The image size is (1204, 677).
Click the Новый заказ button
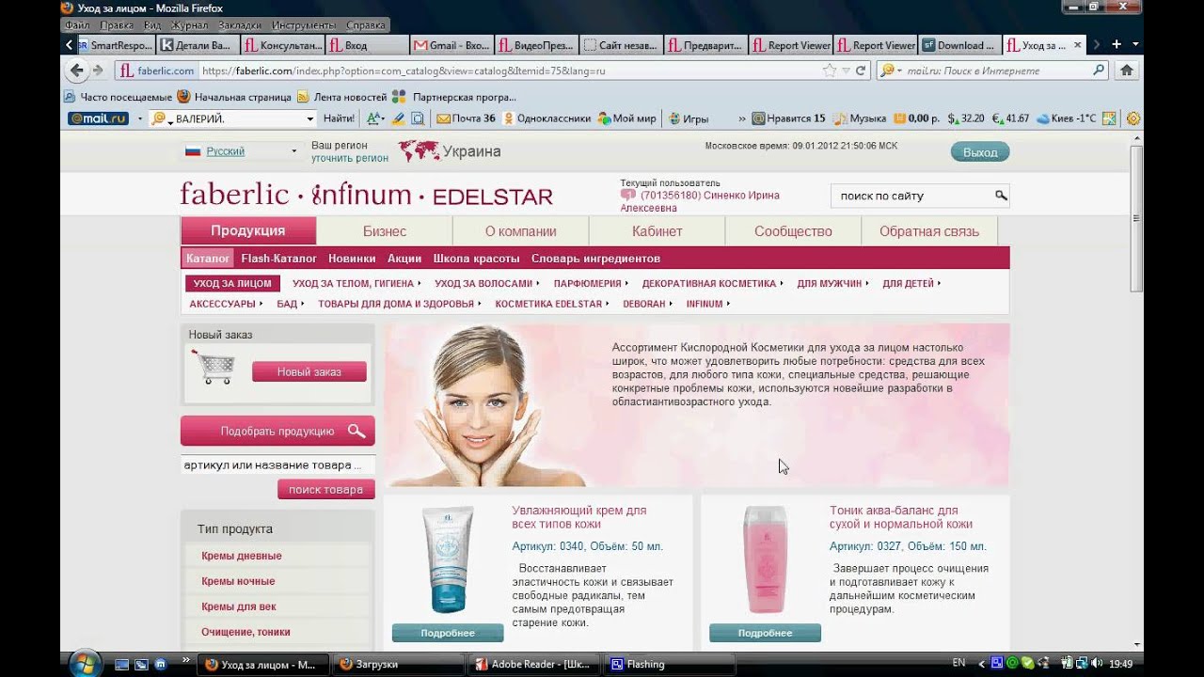click(309, 371)
